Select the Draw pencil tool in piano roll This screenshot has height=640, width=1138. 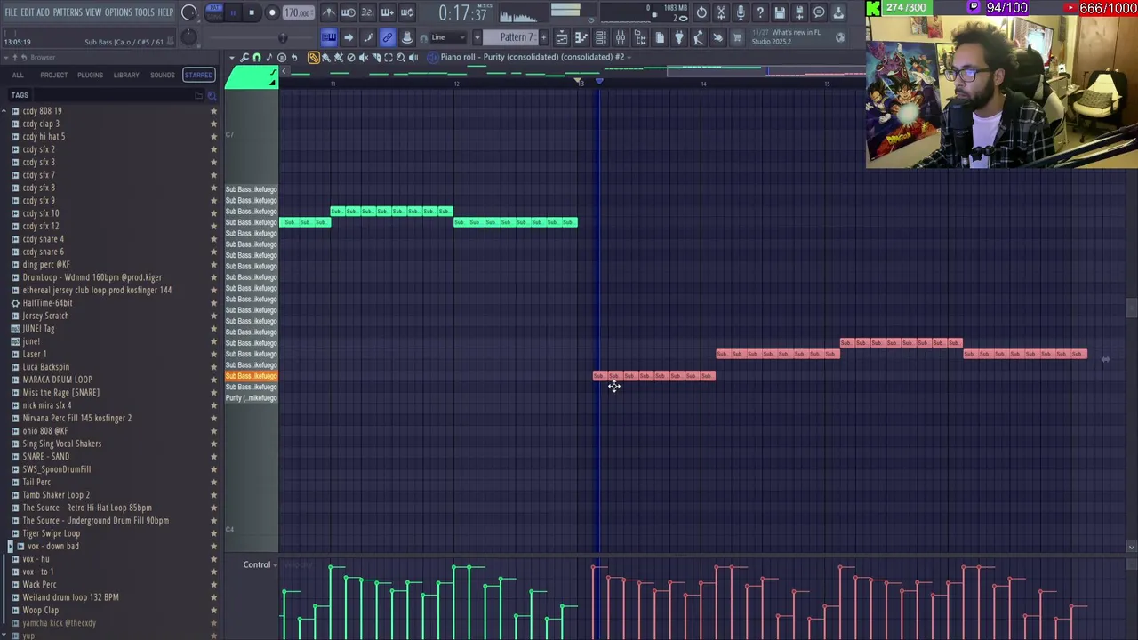pos(313,57)
